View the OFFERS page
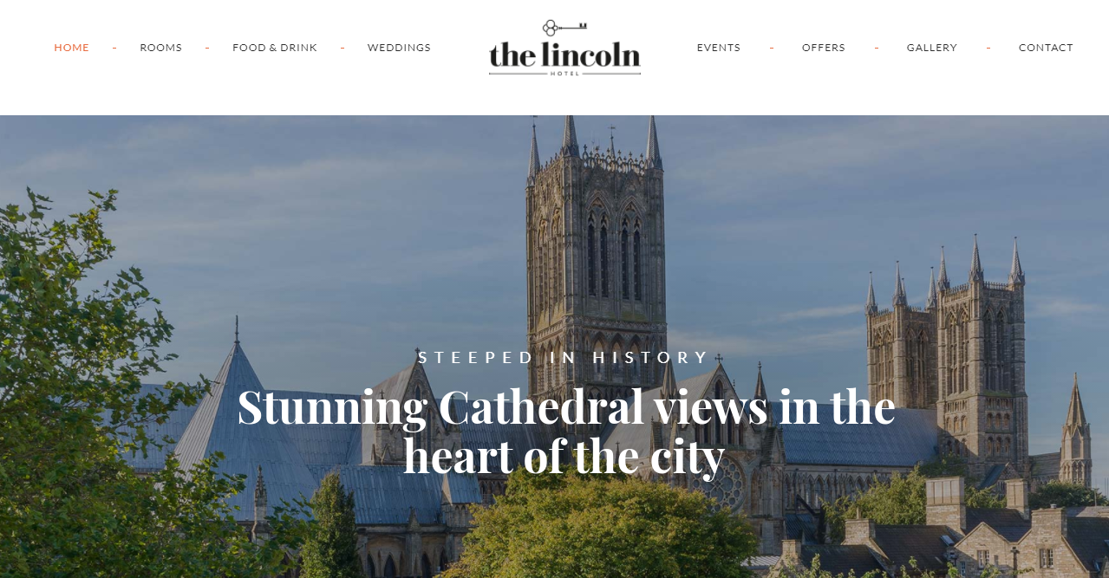Viewport: 1109px width, 578px height. coord(824,48)
